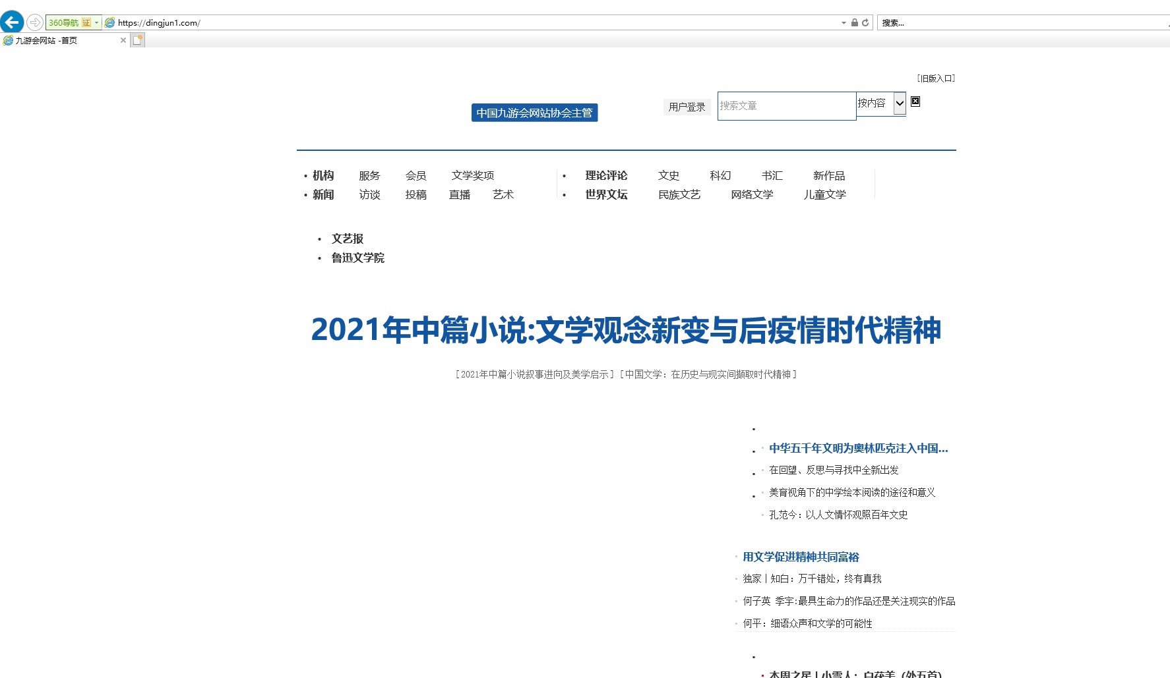Click the refresh icon in address bar

[x=865, y=22]
